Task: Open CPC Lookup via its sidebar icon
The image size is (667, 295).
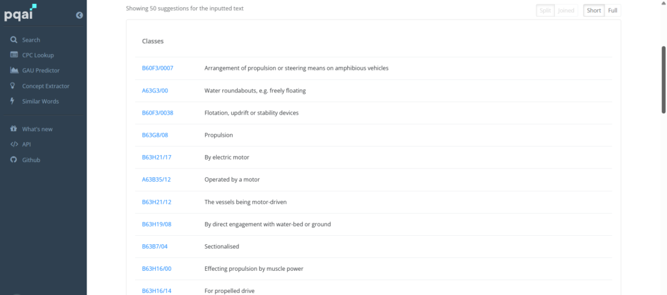Action: [14, 55]
